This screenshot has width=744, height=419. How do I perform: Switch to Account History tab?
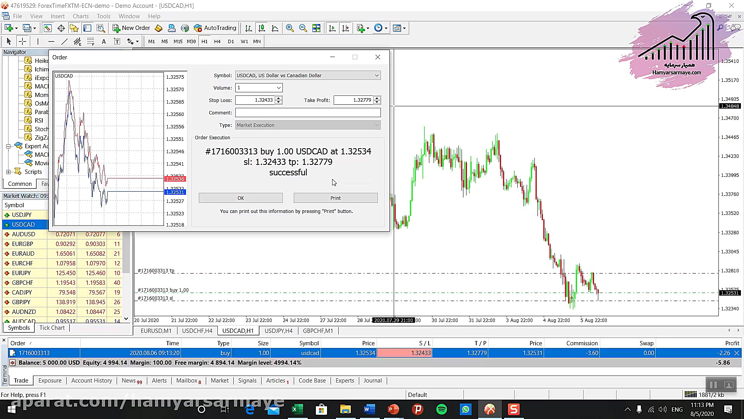point(91,381)
